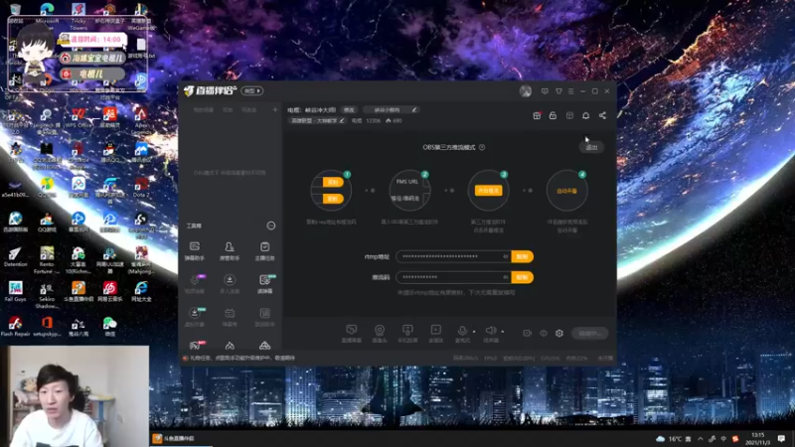Click 自动开播 text in step 4 circle
The width and height of the screenshot is (795, 447).
[566, 191]
